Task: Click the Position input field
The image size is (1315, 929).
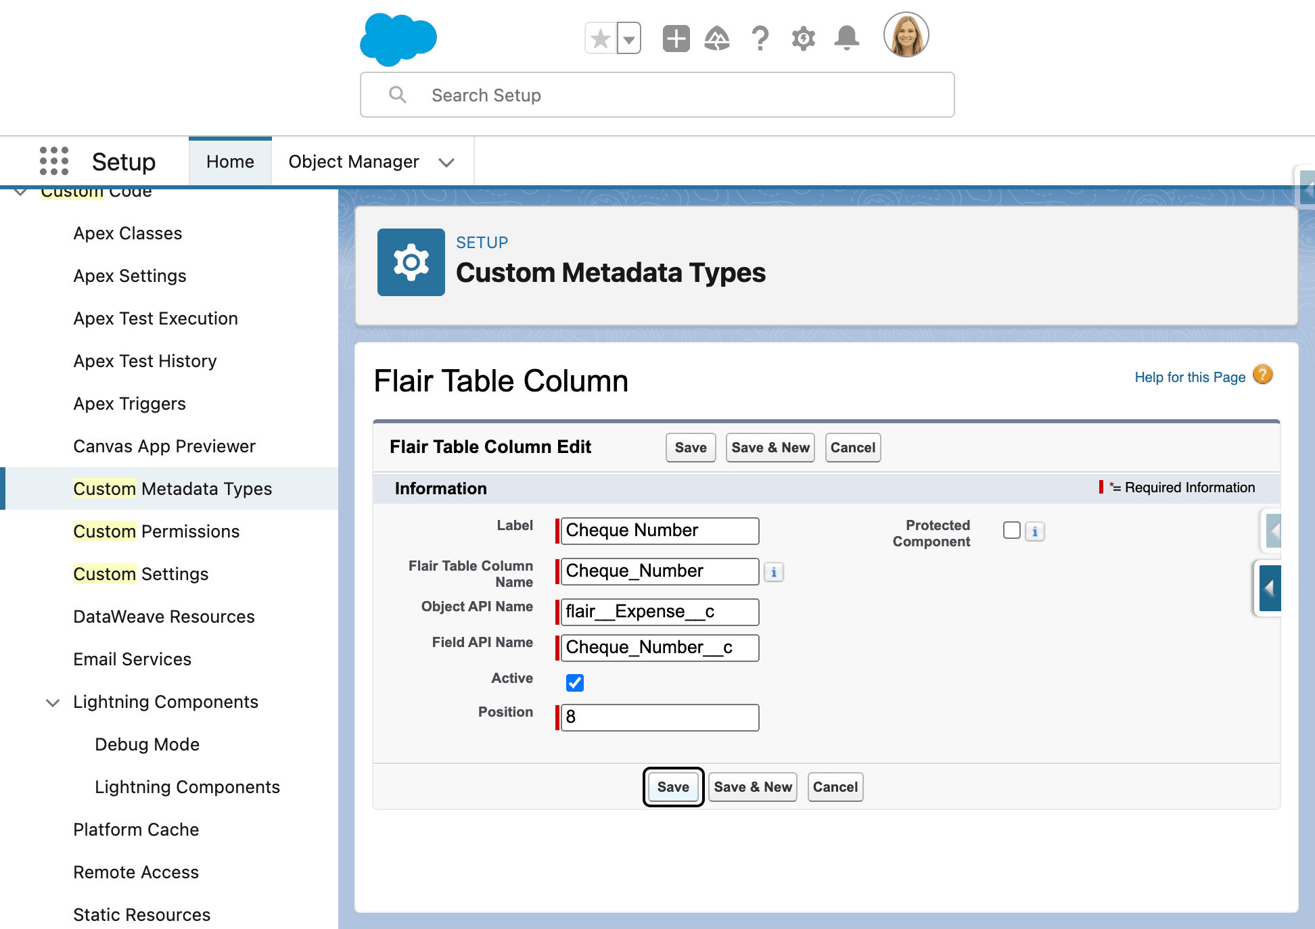Action: click(x=660, y=717)
